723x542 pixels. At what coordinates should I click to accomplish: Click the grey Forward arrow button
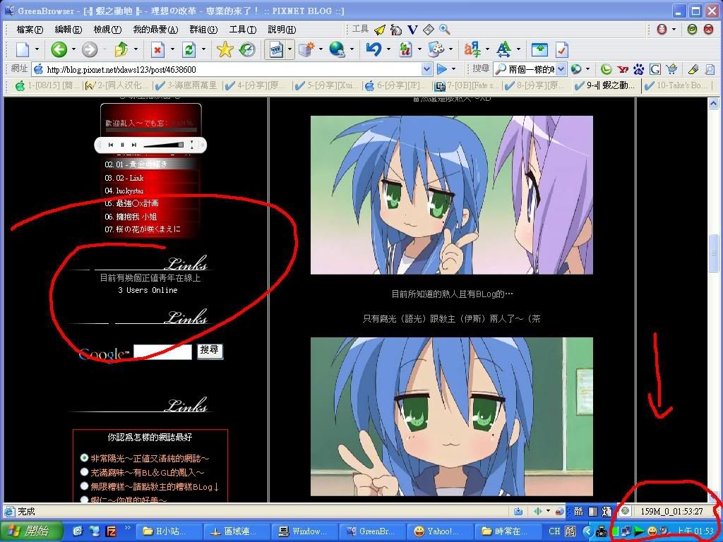point(90,49)
